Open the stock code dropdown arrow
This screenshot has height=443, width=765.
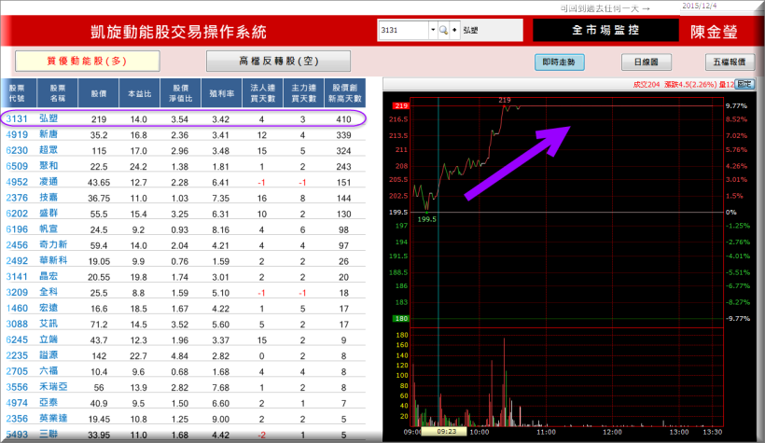pos(433,31)
